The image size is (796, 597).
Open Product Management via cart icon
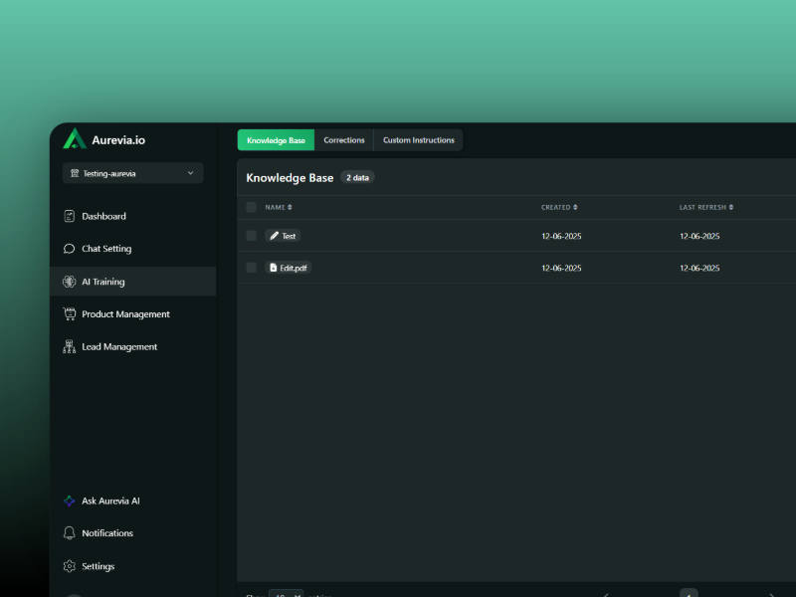pyautogui.click(x=70, y=314)
